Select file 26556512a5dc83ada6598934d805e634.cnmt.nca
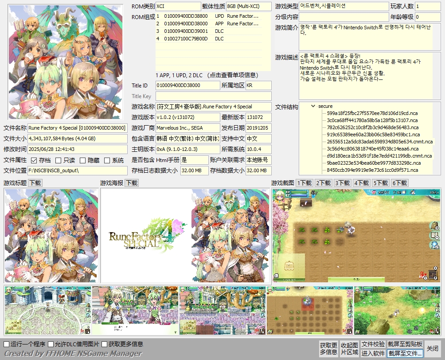Screen dimensions: 445x360 point(380,142)
